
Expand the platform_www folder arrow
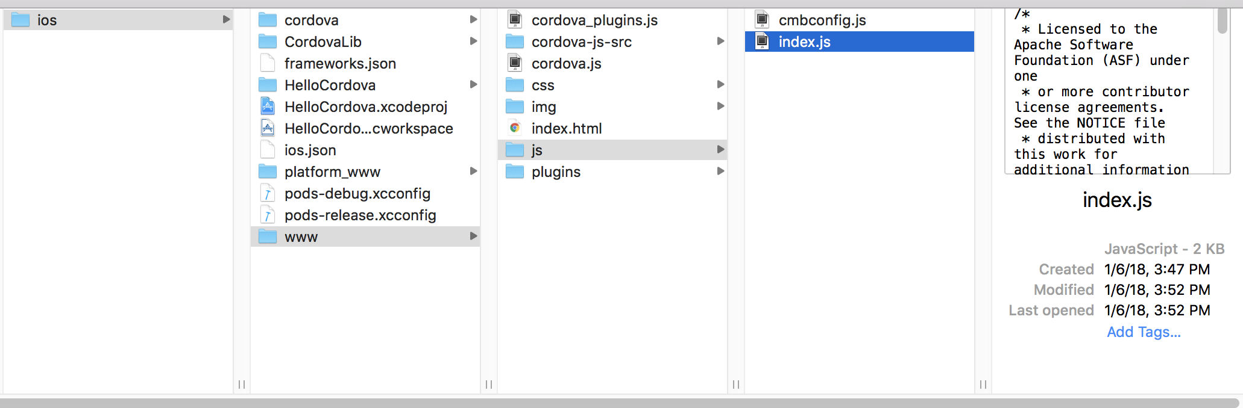click(474, 172)
